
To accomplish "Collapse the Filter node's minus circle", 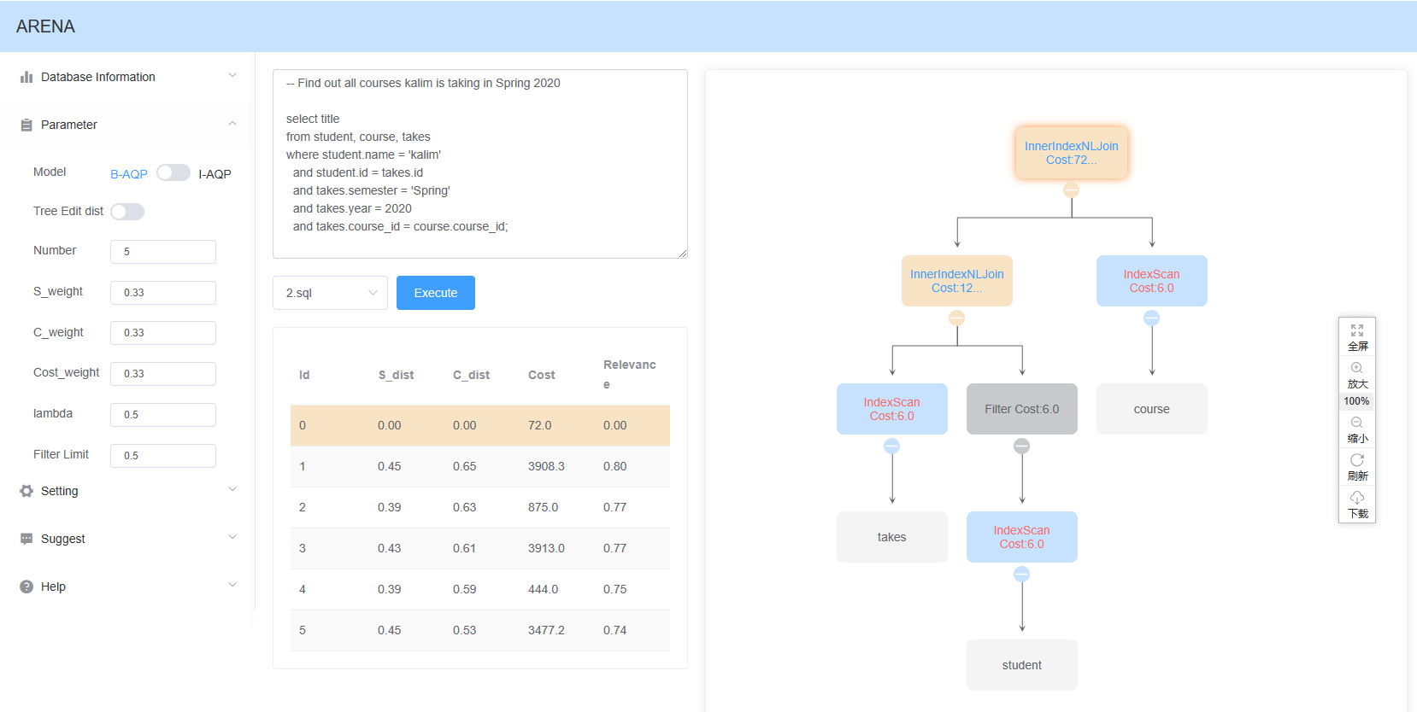I will pyautogui.click(x=1021, y=446).
